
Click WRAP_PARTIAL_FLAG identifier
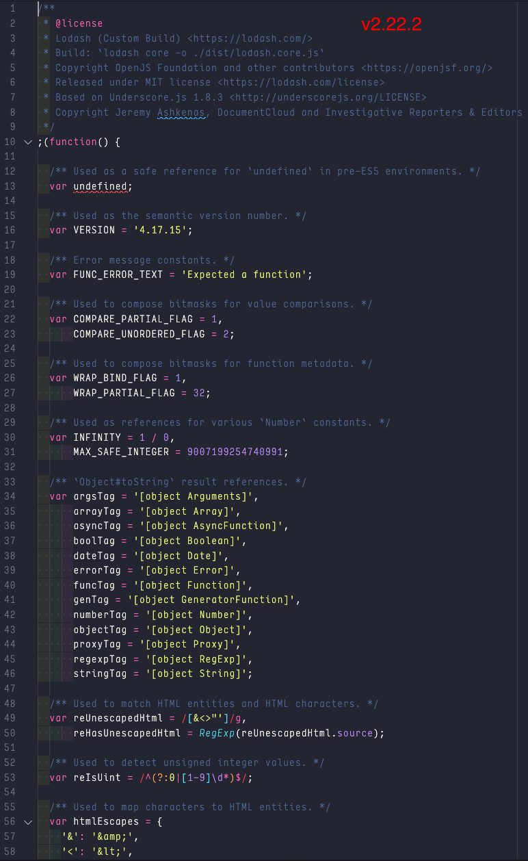(x=124, y=393)
